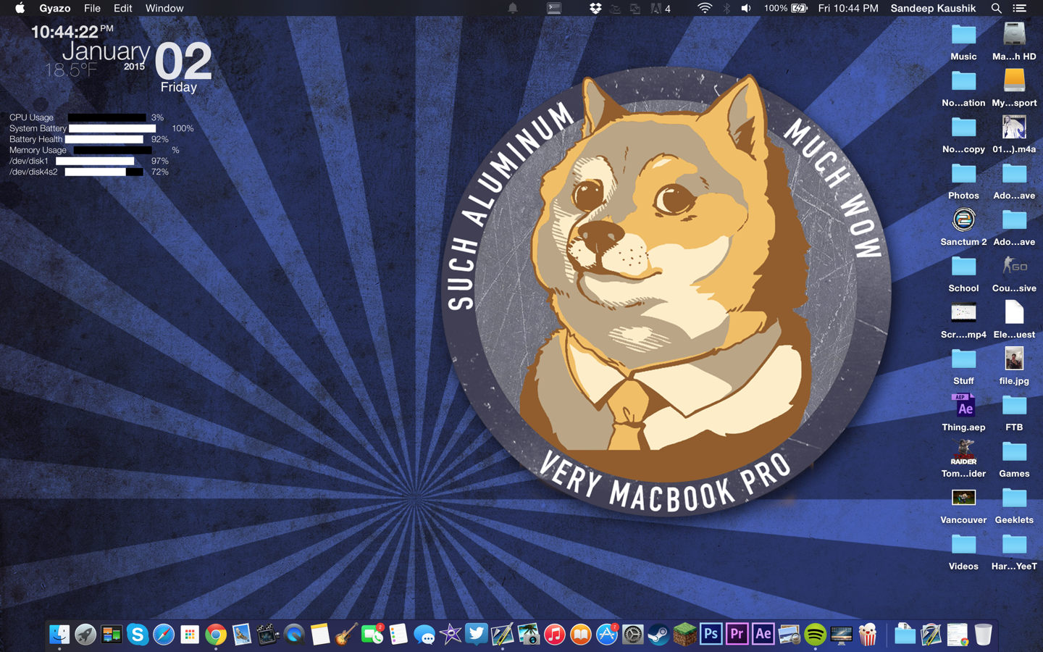Open Reminders from the dock

(398, 635)
